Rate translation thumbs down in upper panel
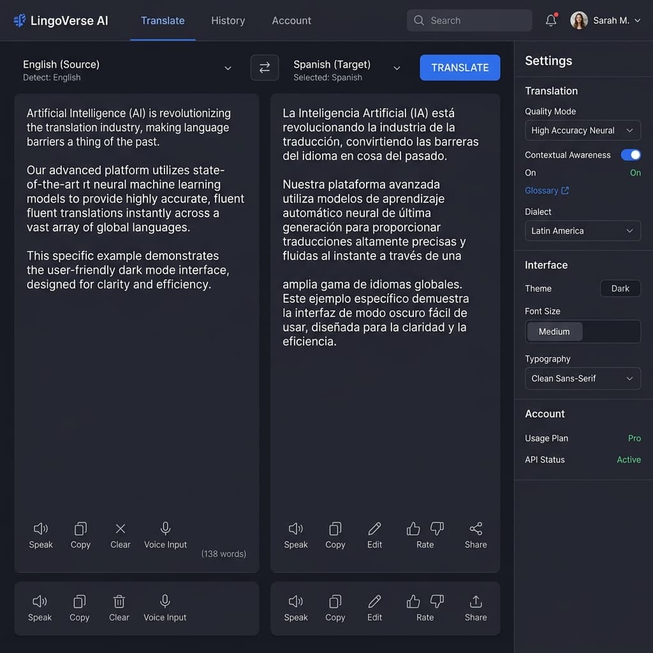 (x=437, y=529)
